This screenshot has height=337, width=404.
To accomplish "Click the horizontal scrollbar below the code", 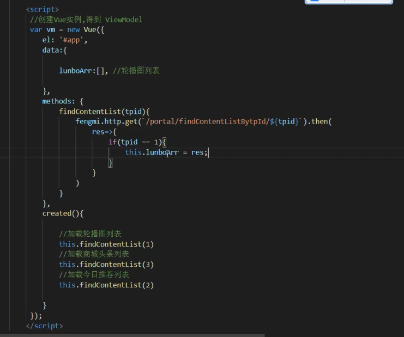I will coord(132,335).
